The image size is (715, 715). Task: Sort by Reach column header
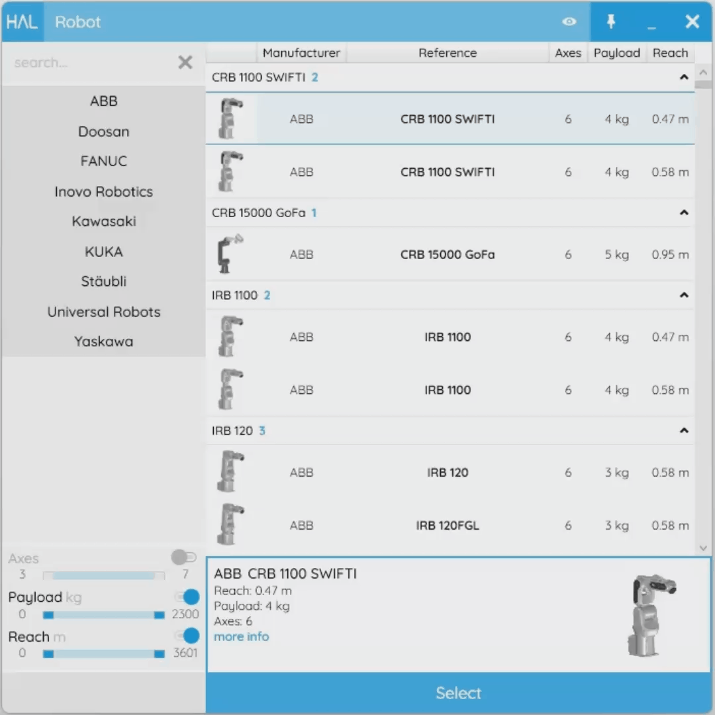tap(670, 53)
